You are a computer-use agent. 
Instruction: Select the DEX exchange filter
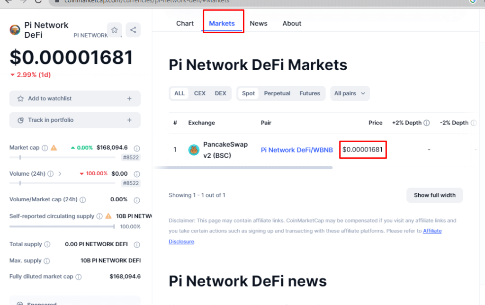[x=221, y=93]
